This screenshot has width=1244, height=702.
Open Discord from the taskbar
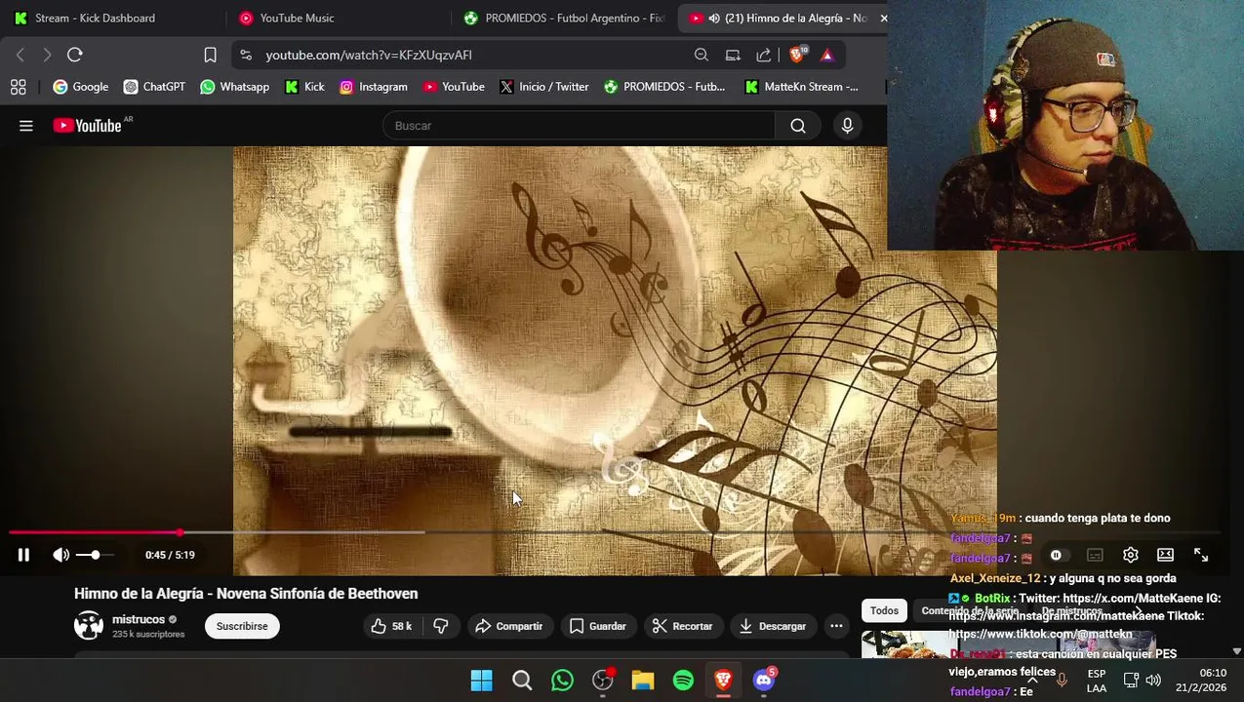tap(764, 680)
